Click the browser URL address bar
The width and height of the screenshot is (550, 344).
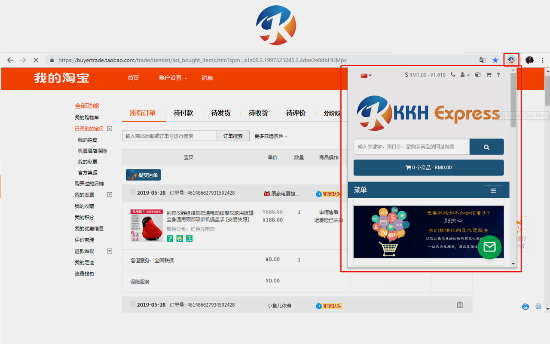point(202,60)
